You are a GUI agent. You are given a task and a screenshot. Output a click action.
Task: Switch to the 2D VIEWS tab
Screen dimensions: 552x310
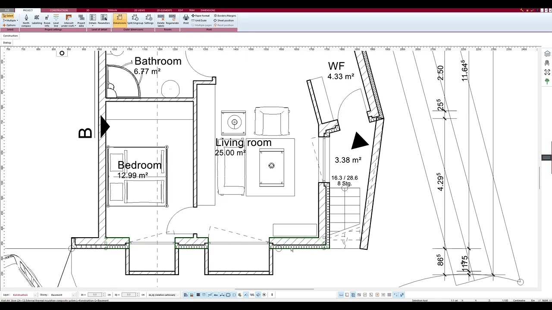(x=139, y=10)
